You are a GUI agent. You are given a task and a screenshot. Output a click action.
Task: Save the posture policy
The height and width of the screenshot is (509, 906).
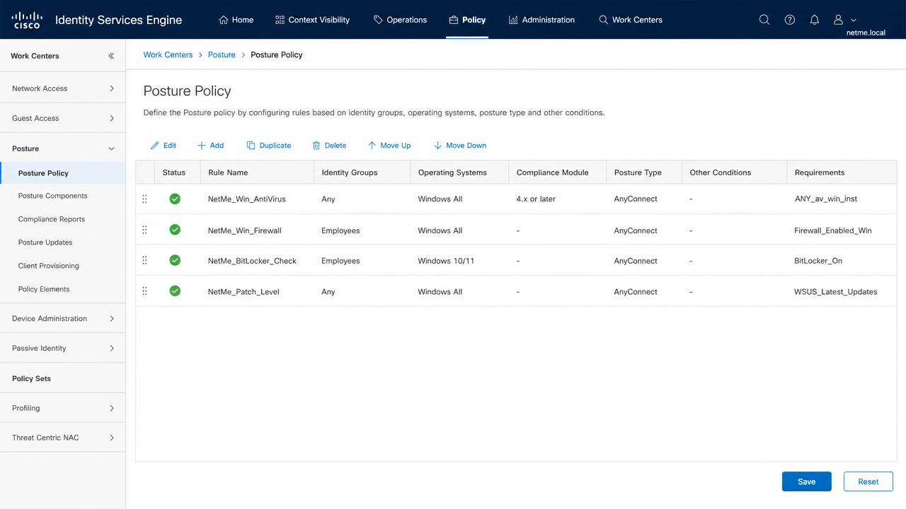pyautogui.click(x=807, y=481)
